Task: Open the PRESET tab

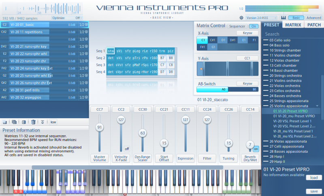Action: (271, 25)
